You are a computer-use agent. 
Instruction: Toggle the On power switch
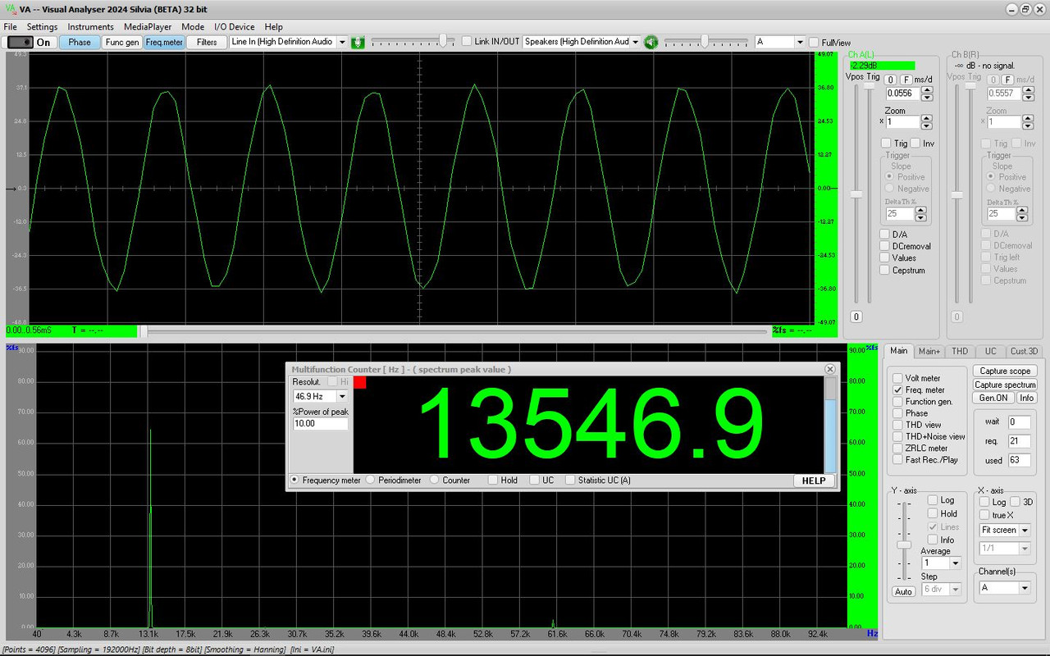[x=33, y=42]
